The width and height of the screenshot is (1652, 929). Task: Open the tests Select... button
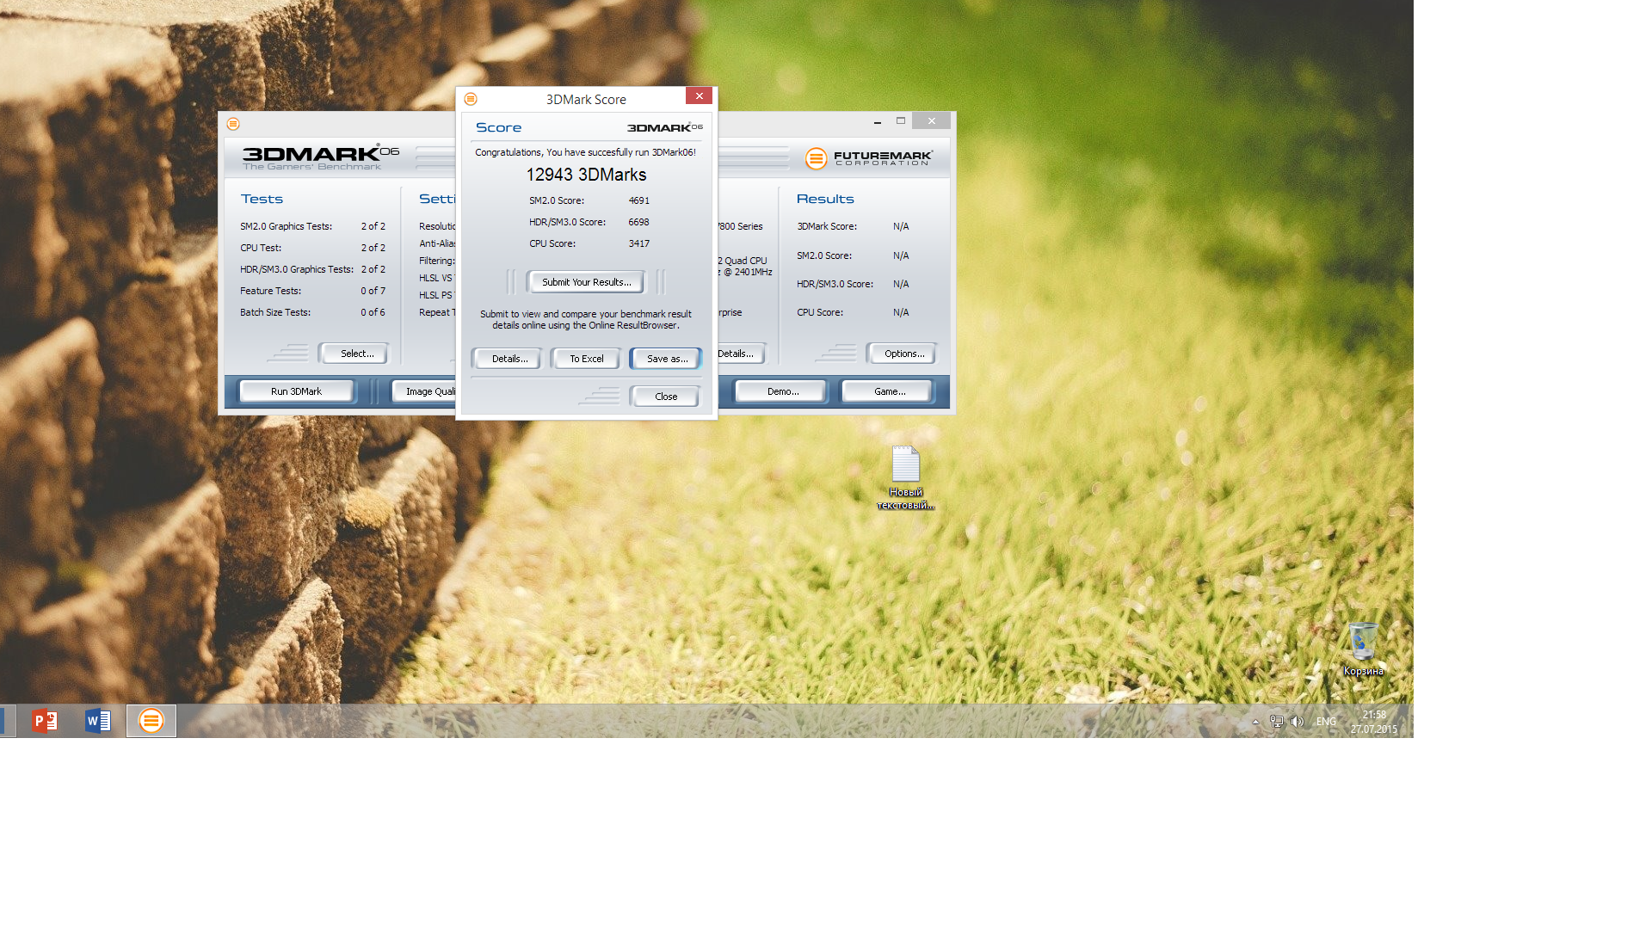356,354
